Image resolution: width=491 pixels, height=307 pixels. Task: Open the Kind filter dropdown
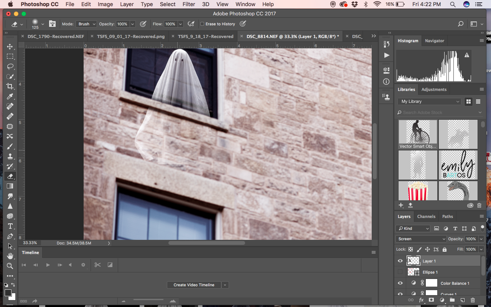[x=413, y=228]
